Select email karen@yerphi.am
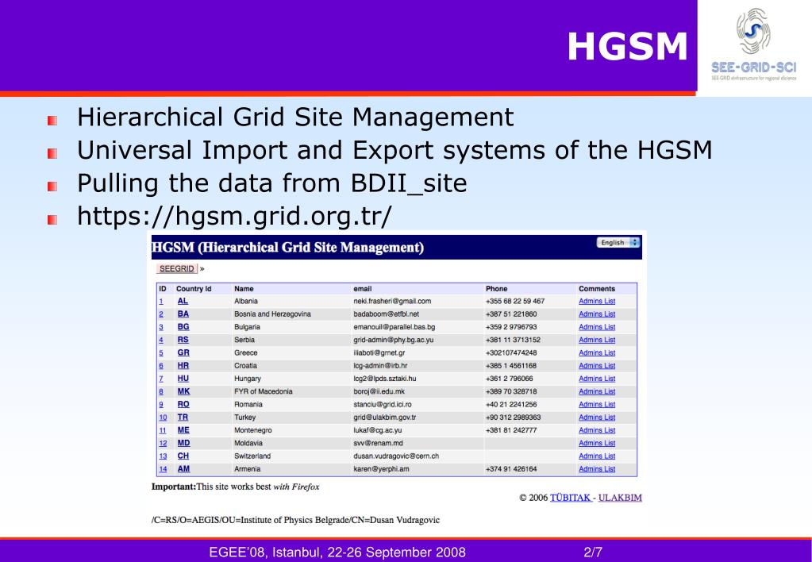 pos(381,470)
